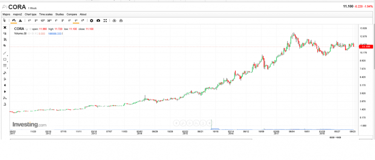Click the horizontal scrollbar below the chart
This screenshot has width=375, height=160.
[131, 139]
